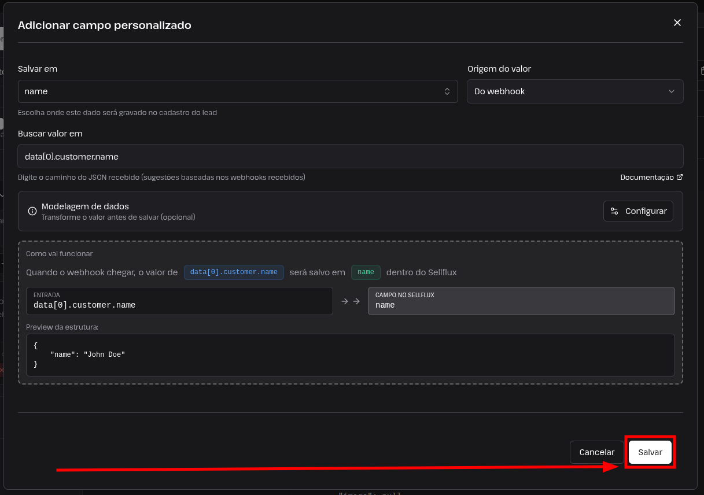The height and width of the screenshot is (495, 704).
Task: Click the sliders icon inside Configurar
Action: point(614,211)
